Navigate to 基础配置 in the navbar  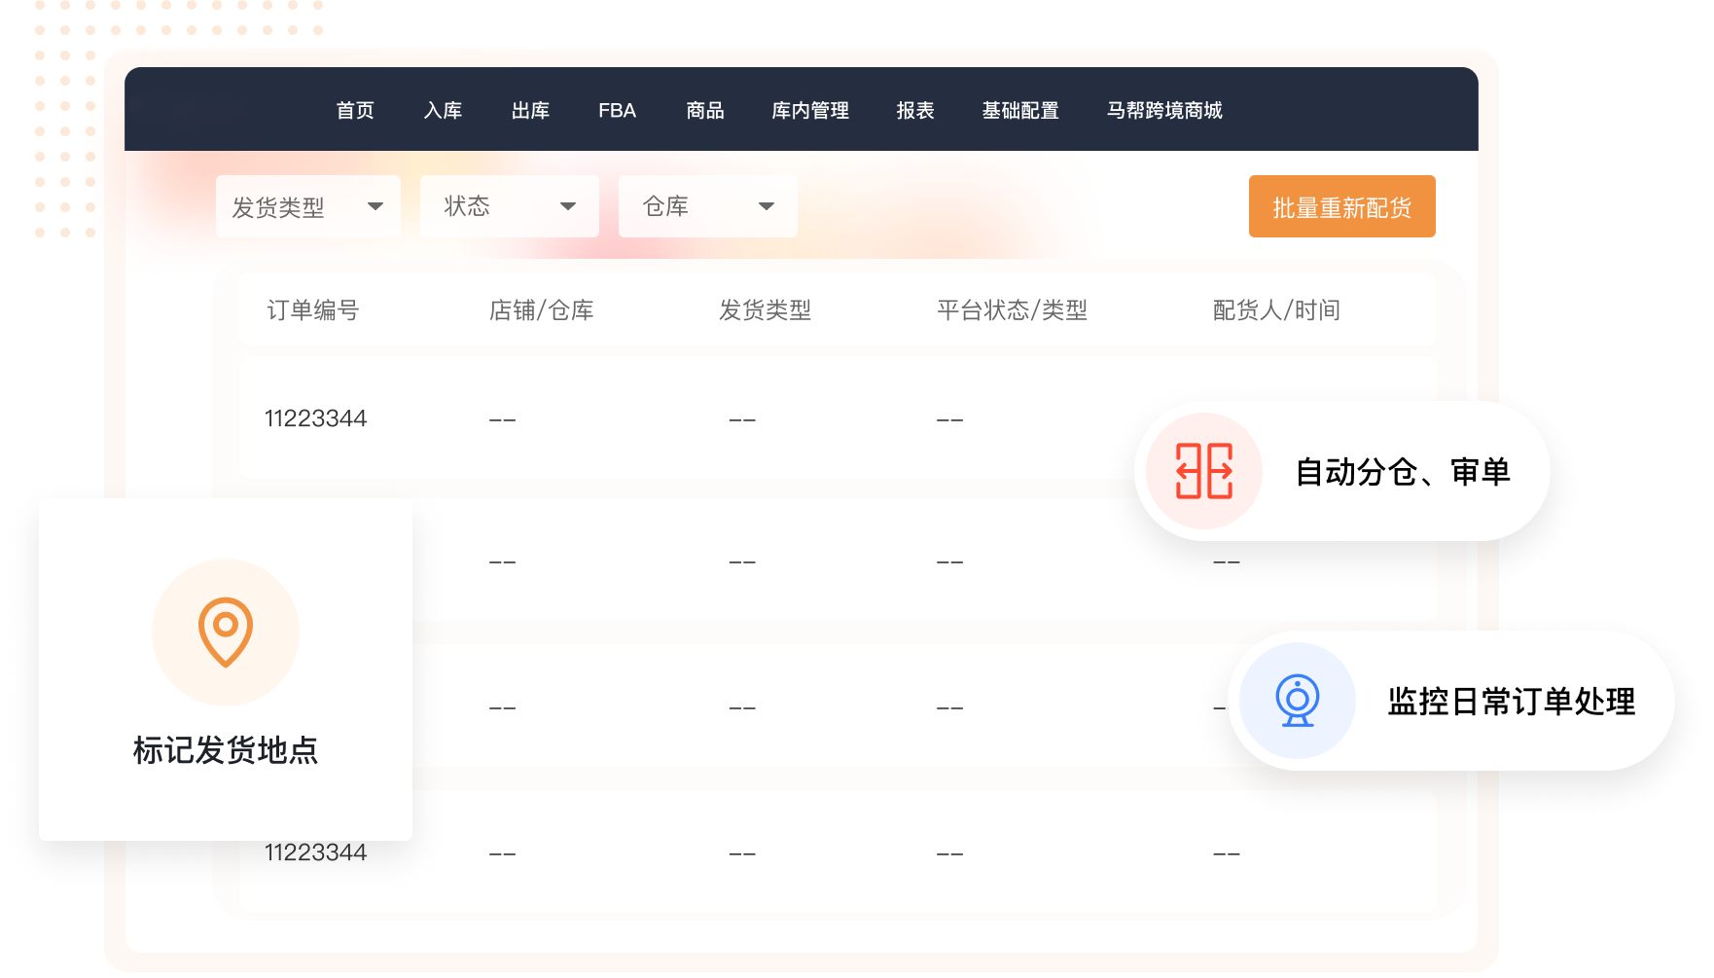1020,110
